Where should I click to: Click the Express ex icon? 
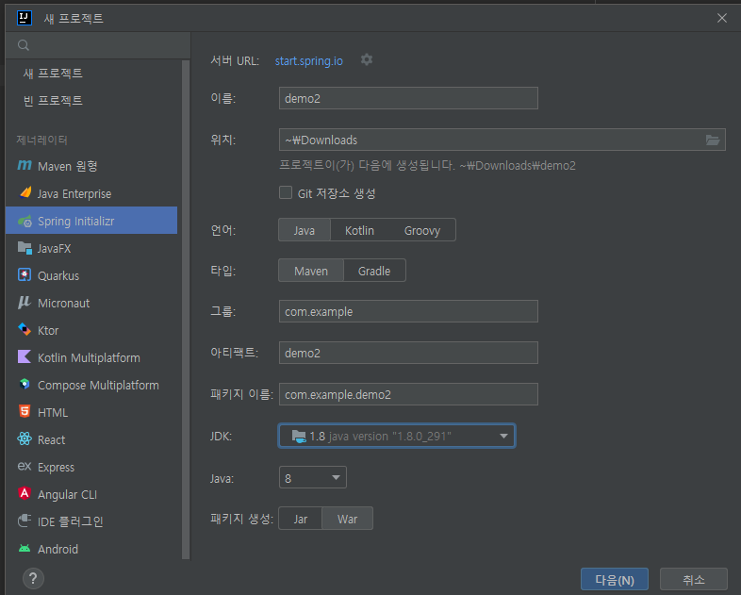coord(25,467)
